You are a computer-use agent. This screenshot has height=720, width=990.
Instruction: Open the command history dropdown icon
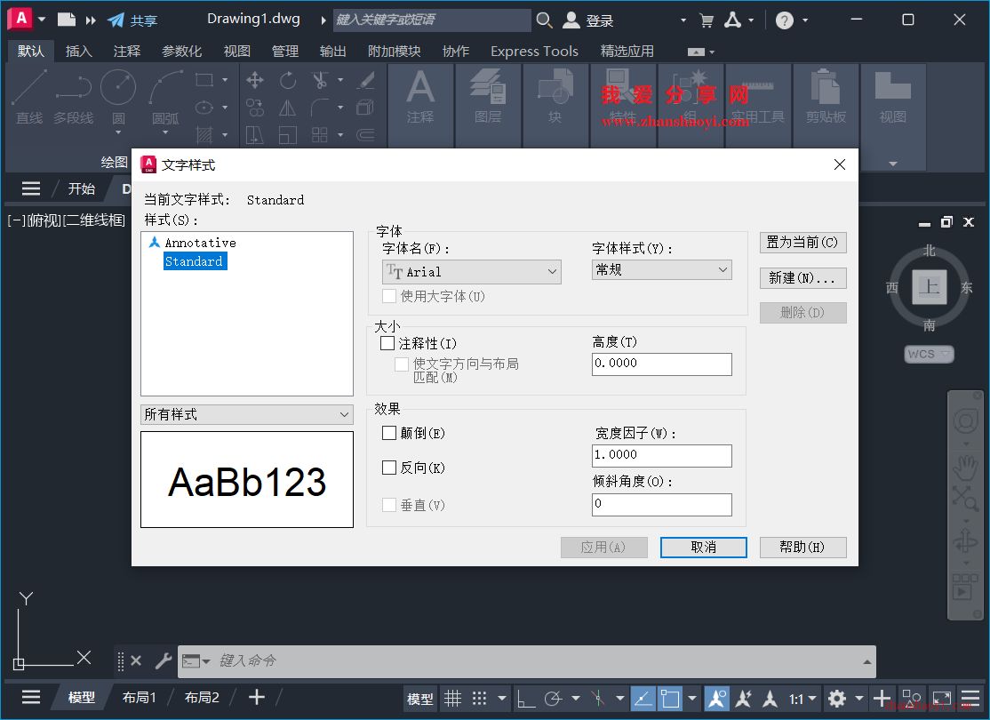tap(866, 661)
